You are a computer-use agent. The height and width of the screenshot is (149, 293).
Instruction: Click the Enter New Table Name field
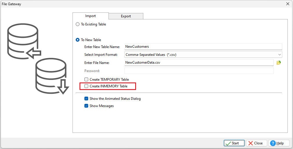203,47
